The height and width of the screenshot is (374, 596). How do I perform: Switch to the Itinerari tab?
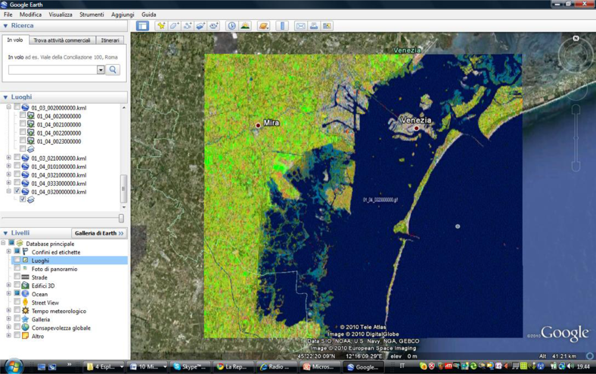click(x=110, y=40)
